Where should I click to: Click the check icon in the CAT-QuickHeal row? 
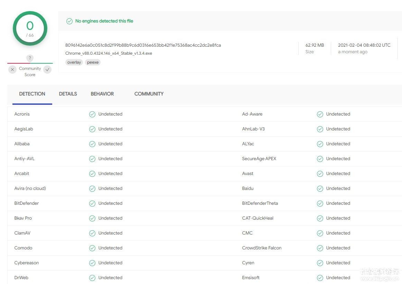pos(320,218)
